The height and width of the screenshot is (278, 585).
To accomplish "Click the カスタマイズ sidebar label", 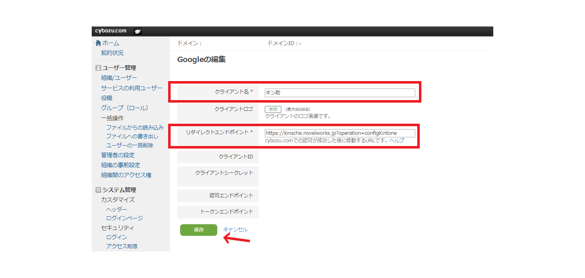I will (118, 200).
